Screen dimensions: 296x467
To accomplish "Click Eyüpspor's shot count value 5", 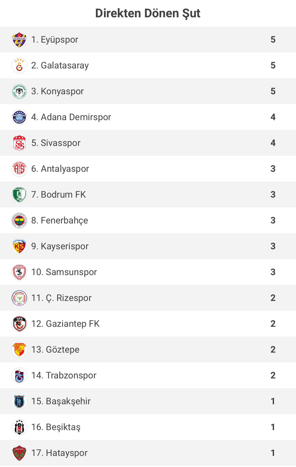I will coord(273,40).
